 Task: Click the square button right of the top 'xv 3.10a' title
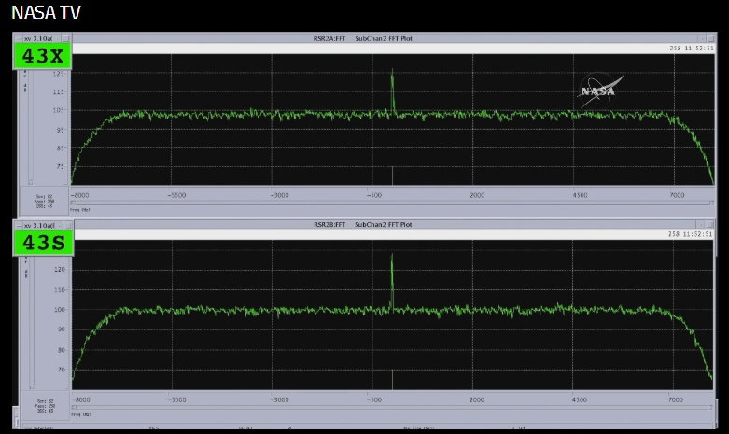pyautogui.click(x=66, y=38)
